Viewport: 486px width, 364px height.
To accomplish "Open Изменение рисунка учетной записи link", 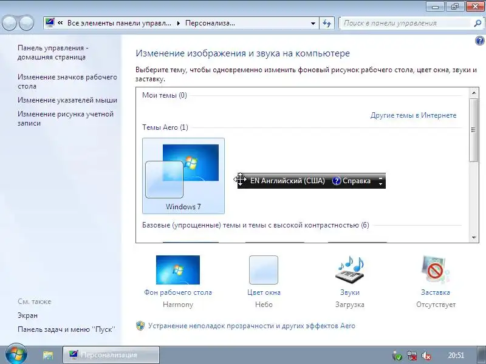I will [x=66, y=118].
